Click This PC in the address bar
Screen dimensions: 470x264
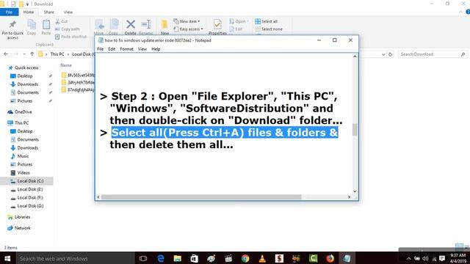pos(57,54)
